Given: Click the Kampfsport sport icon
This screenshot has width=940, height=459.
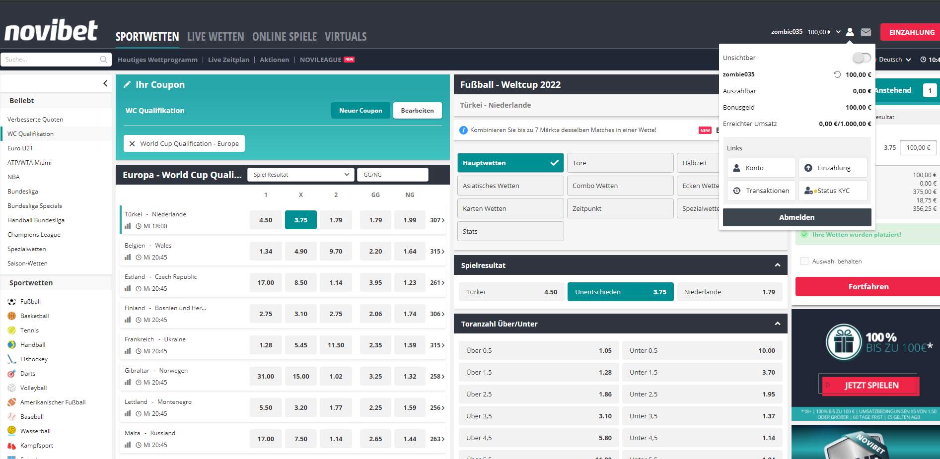Looking at the screenshot, I should click(x=12, y=445).
